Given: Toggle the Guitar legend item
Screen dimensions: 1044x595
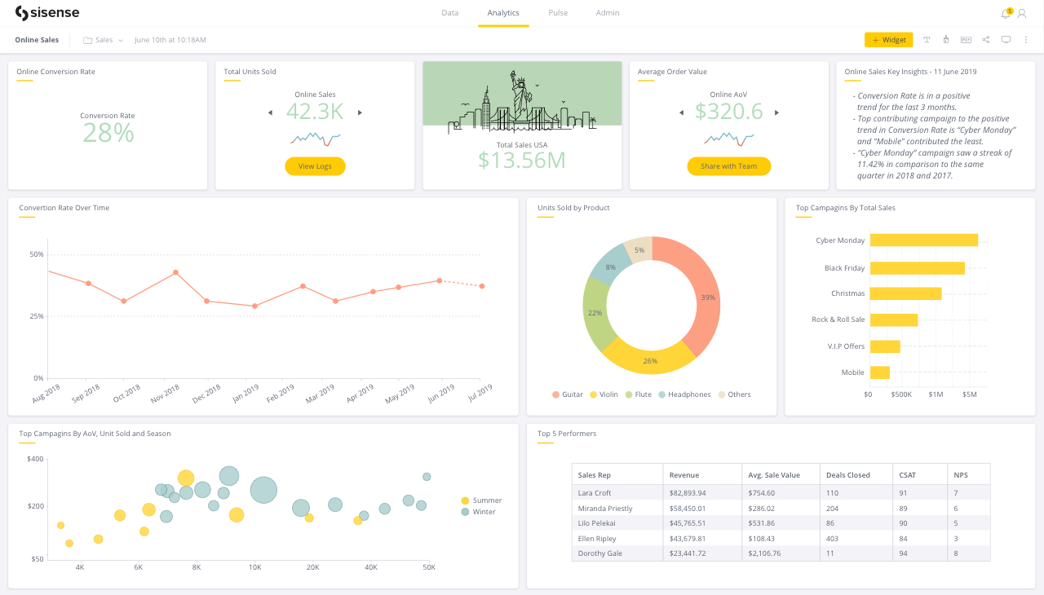Looking at the screenshot, I should 567,394.
